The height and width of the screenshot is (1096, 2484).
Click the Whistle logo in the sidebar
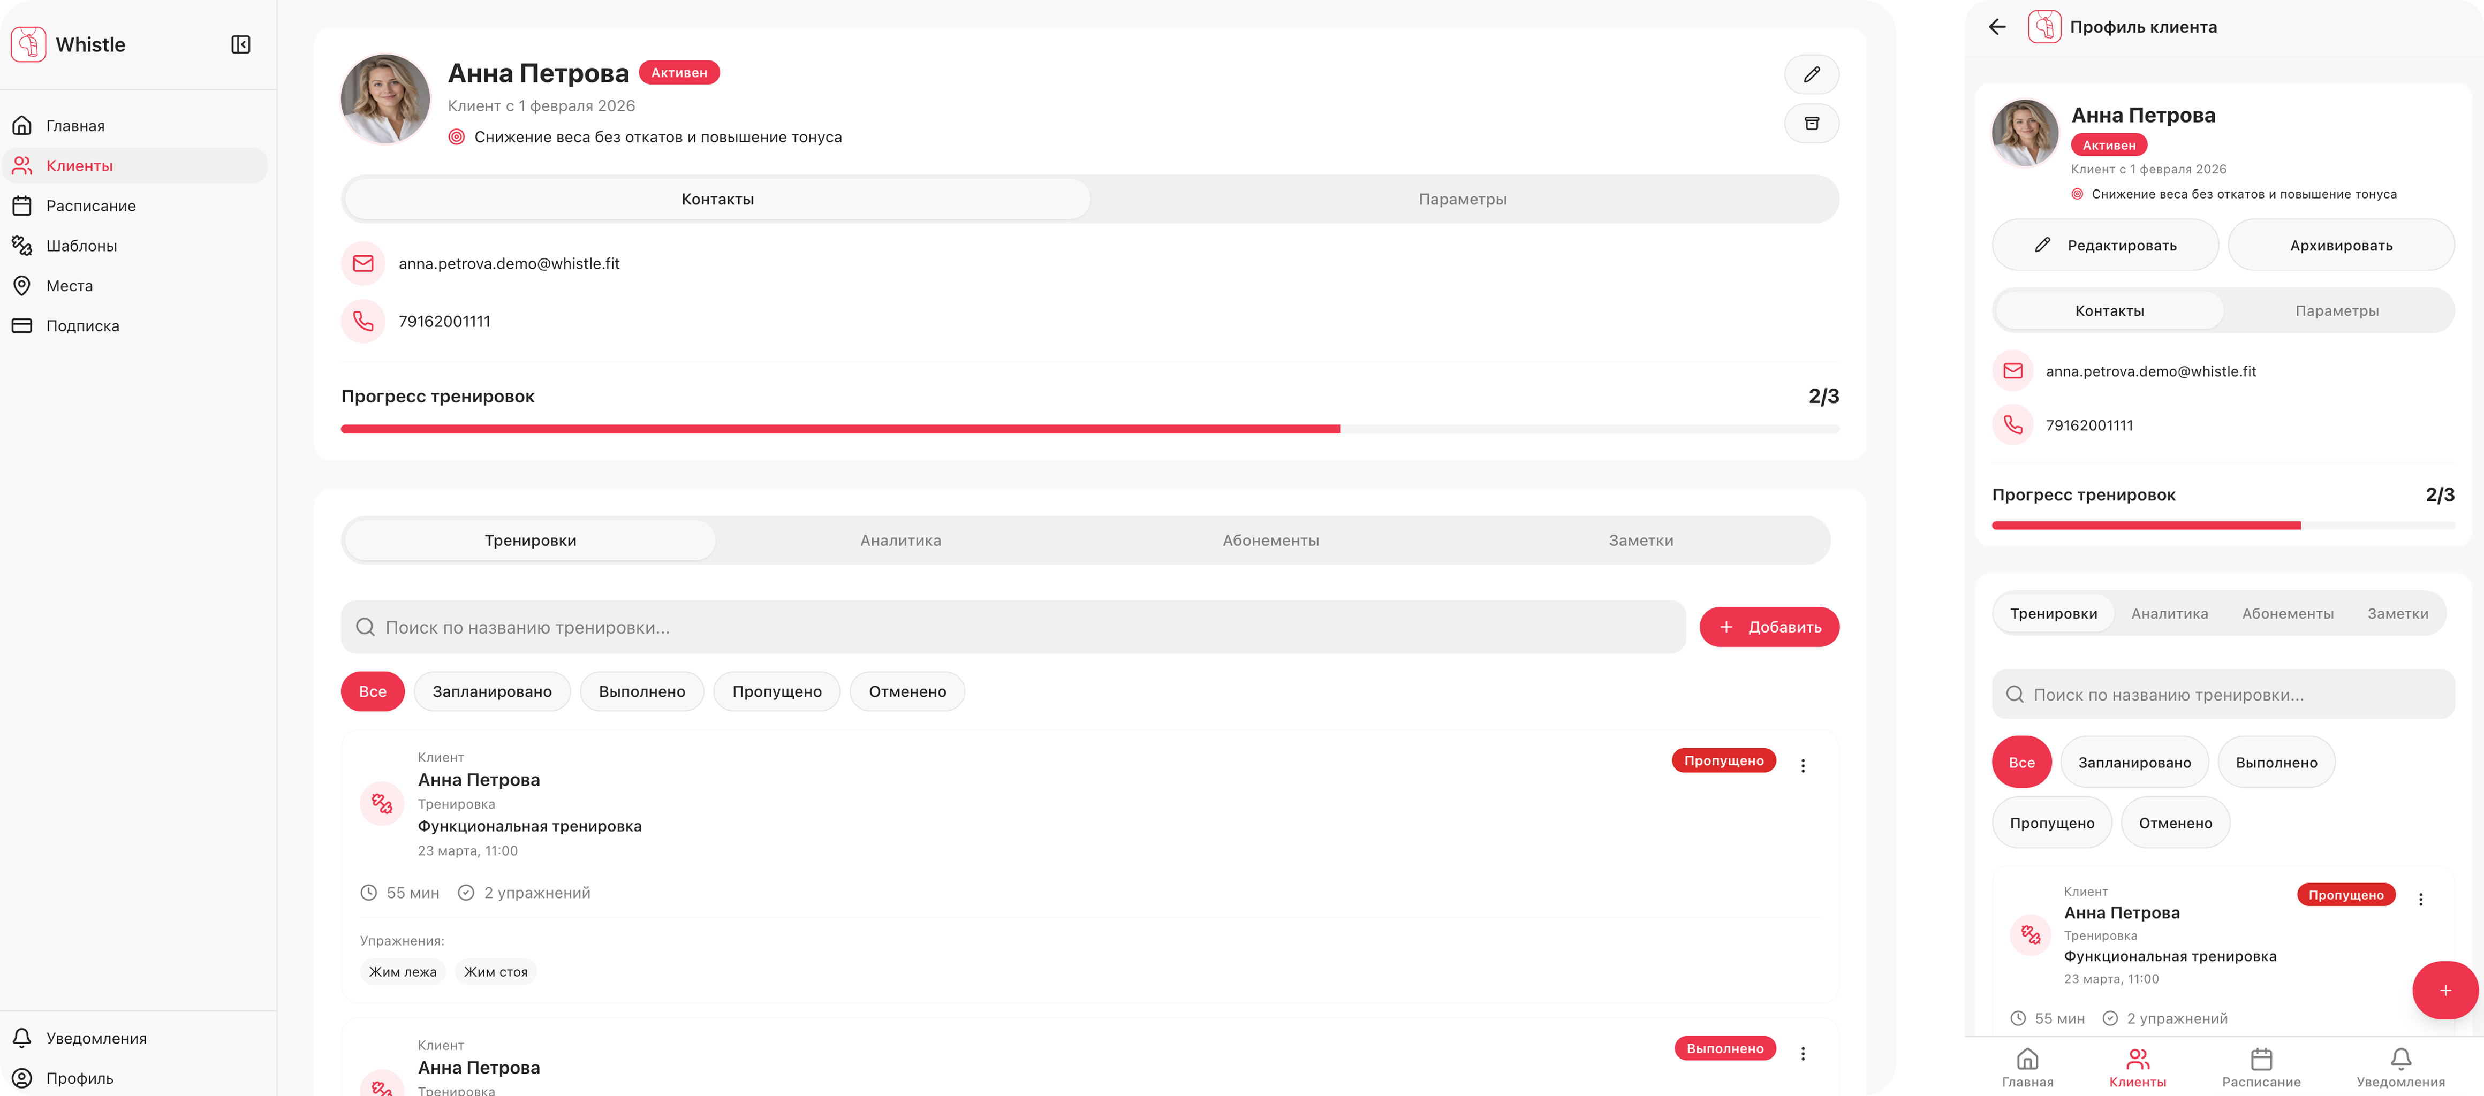pyautogui.click(x=28, y=44)
